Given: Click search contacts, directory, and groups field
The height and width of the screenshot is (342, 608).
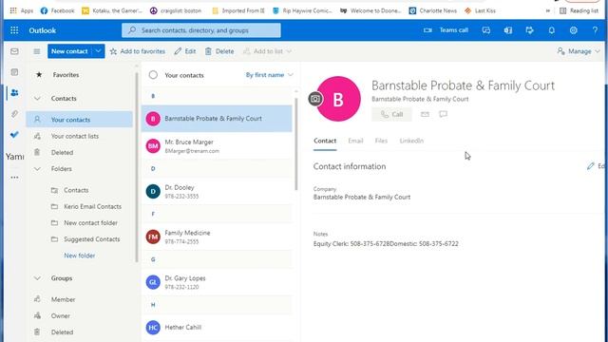Looking at the screenshot, I should click(201, 30).
